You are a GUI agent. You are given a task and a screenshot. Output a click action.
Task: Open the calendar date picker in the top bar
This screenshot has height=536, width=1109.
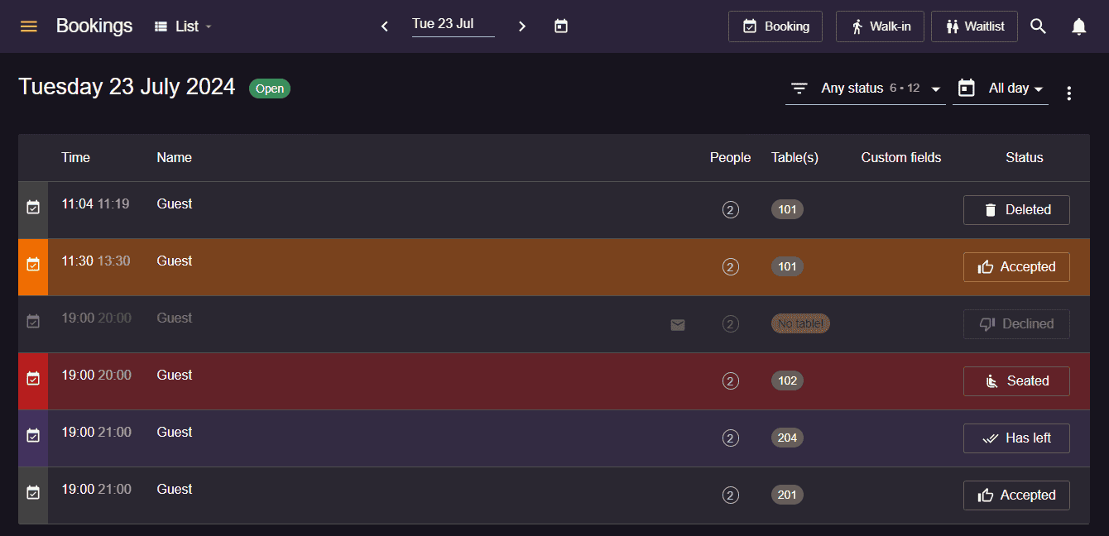[x=561, y=26]
